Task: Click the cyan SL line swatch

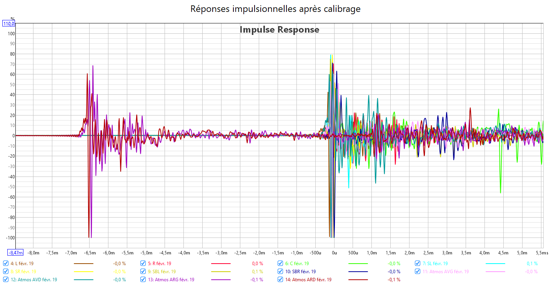Action: [x=495, y=264]
